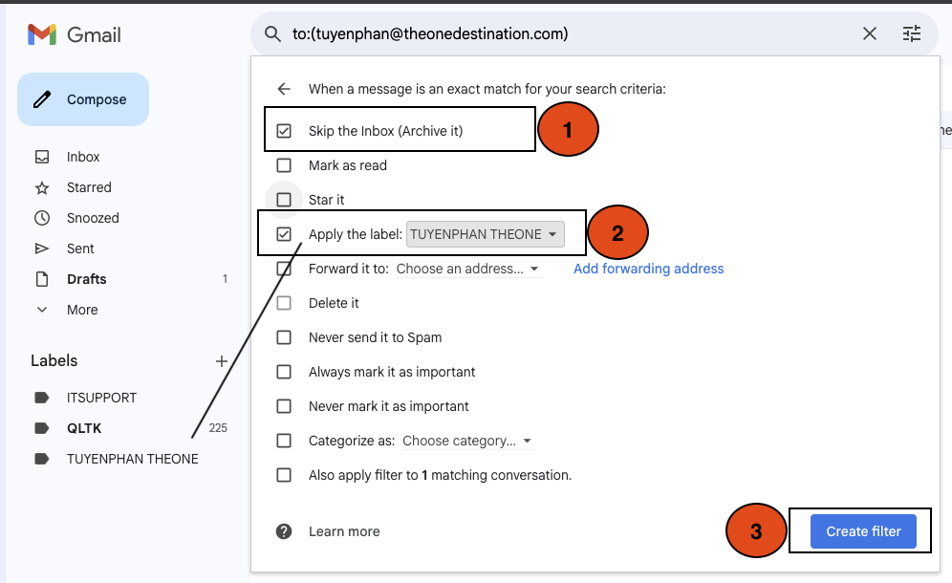Go to the Inbox folder
Viewport: 952px width, 583px height.
83,157
